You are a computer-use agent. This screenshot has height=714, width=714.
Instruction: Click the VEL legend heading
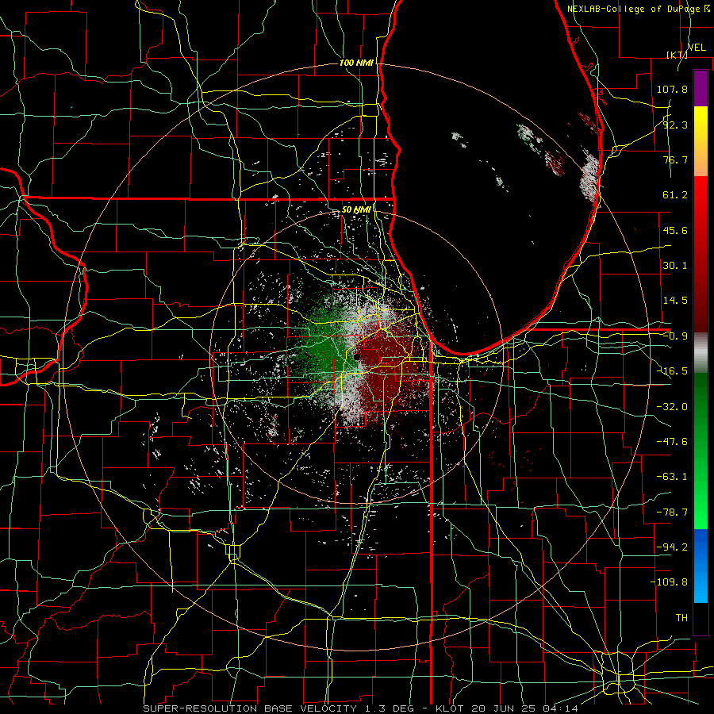pyautogui.click(x=697, y=48)
